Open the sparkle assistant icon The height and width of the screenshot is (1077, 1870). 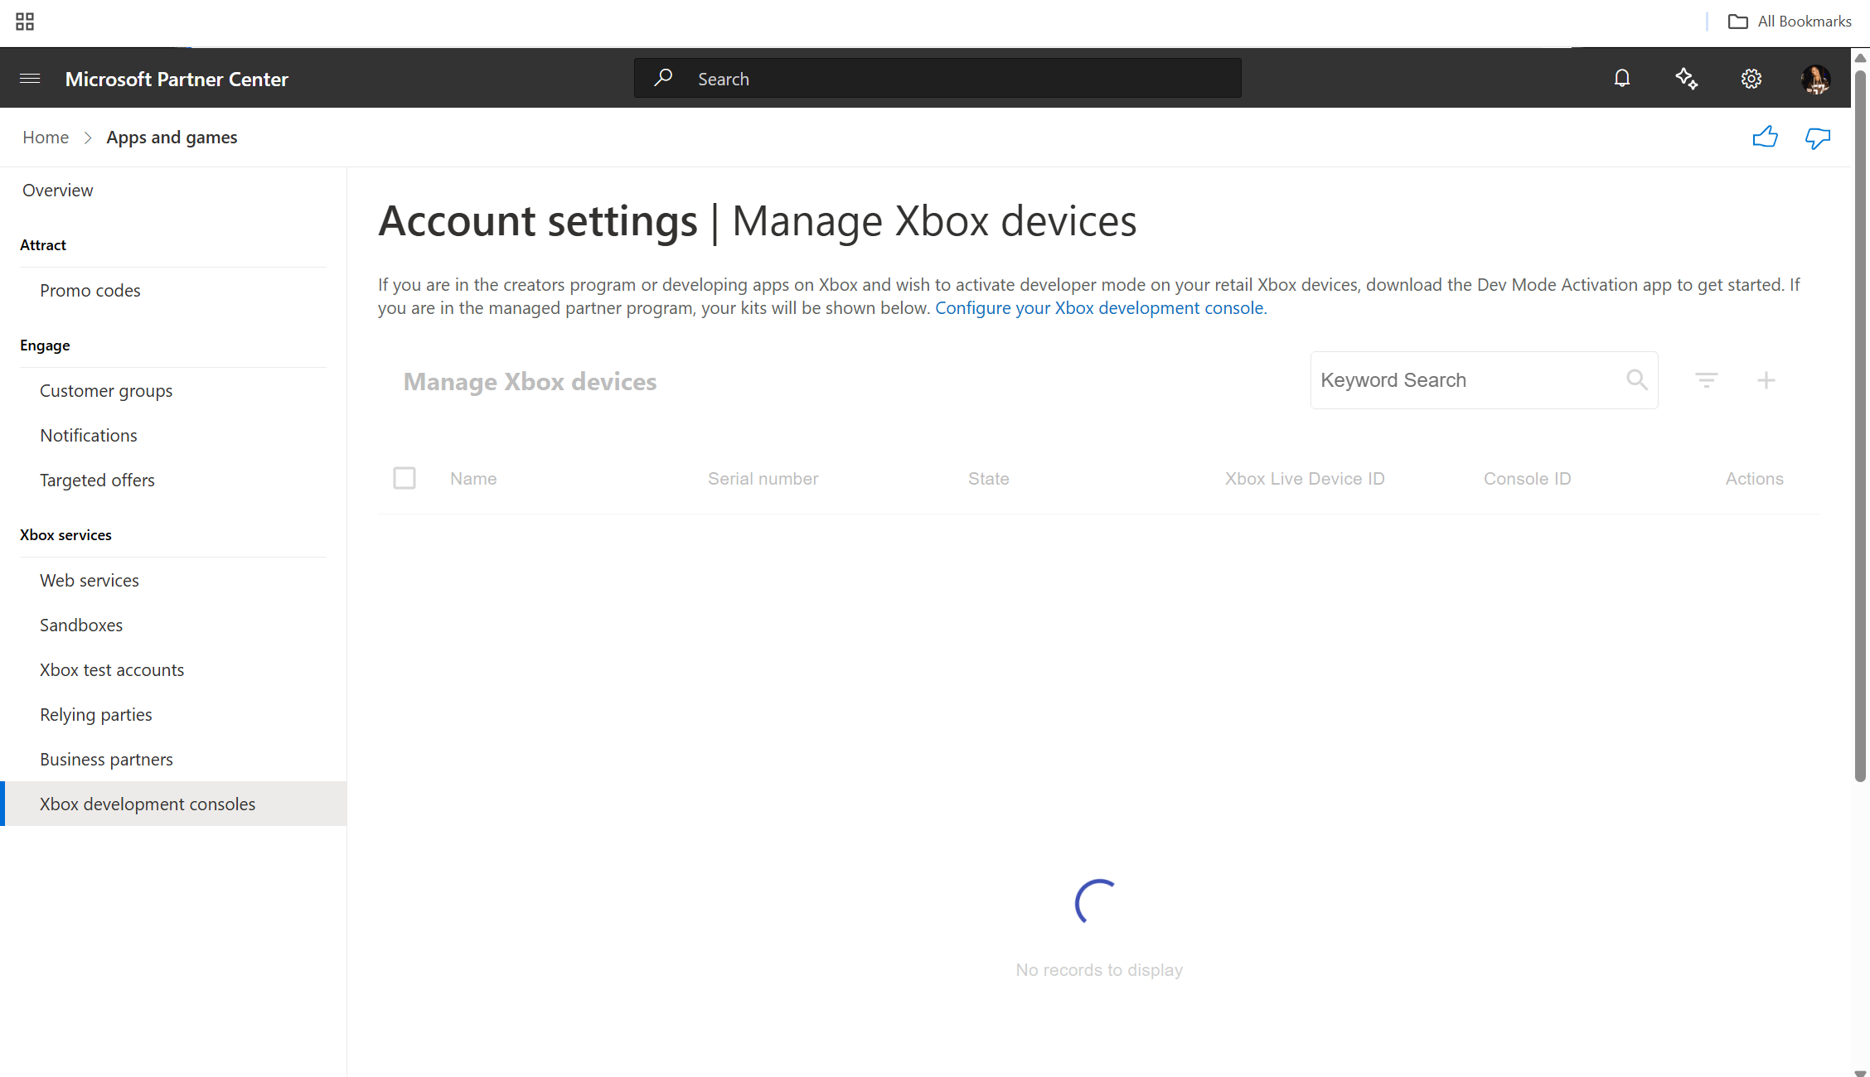coord(1686,79)
